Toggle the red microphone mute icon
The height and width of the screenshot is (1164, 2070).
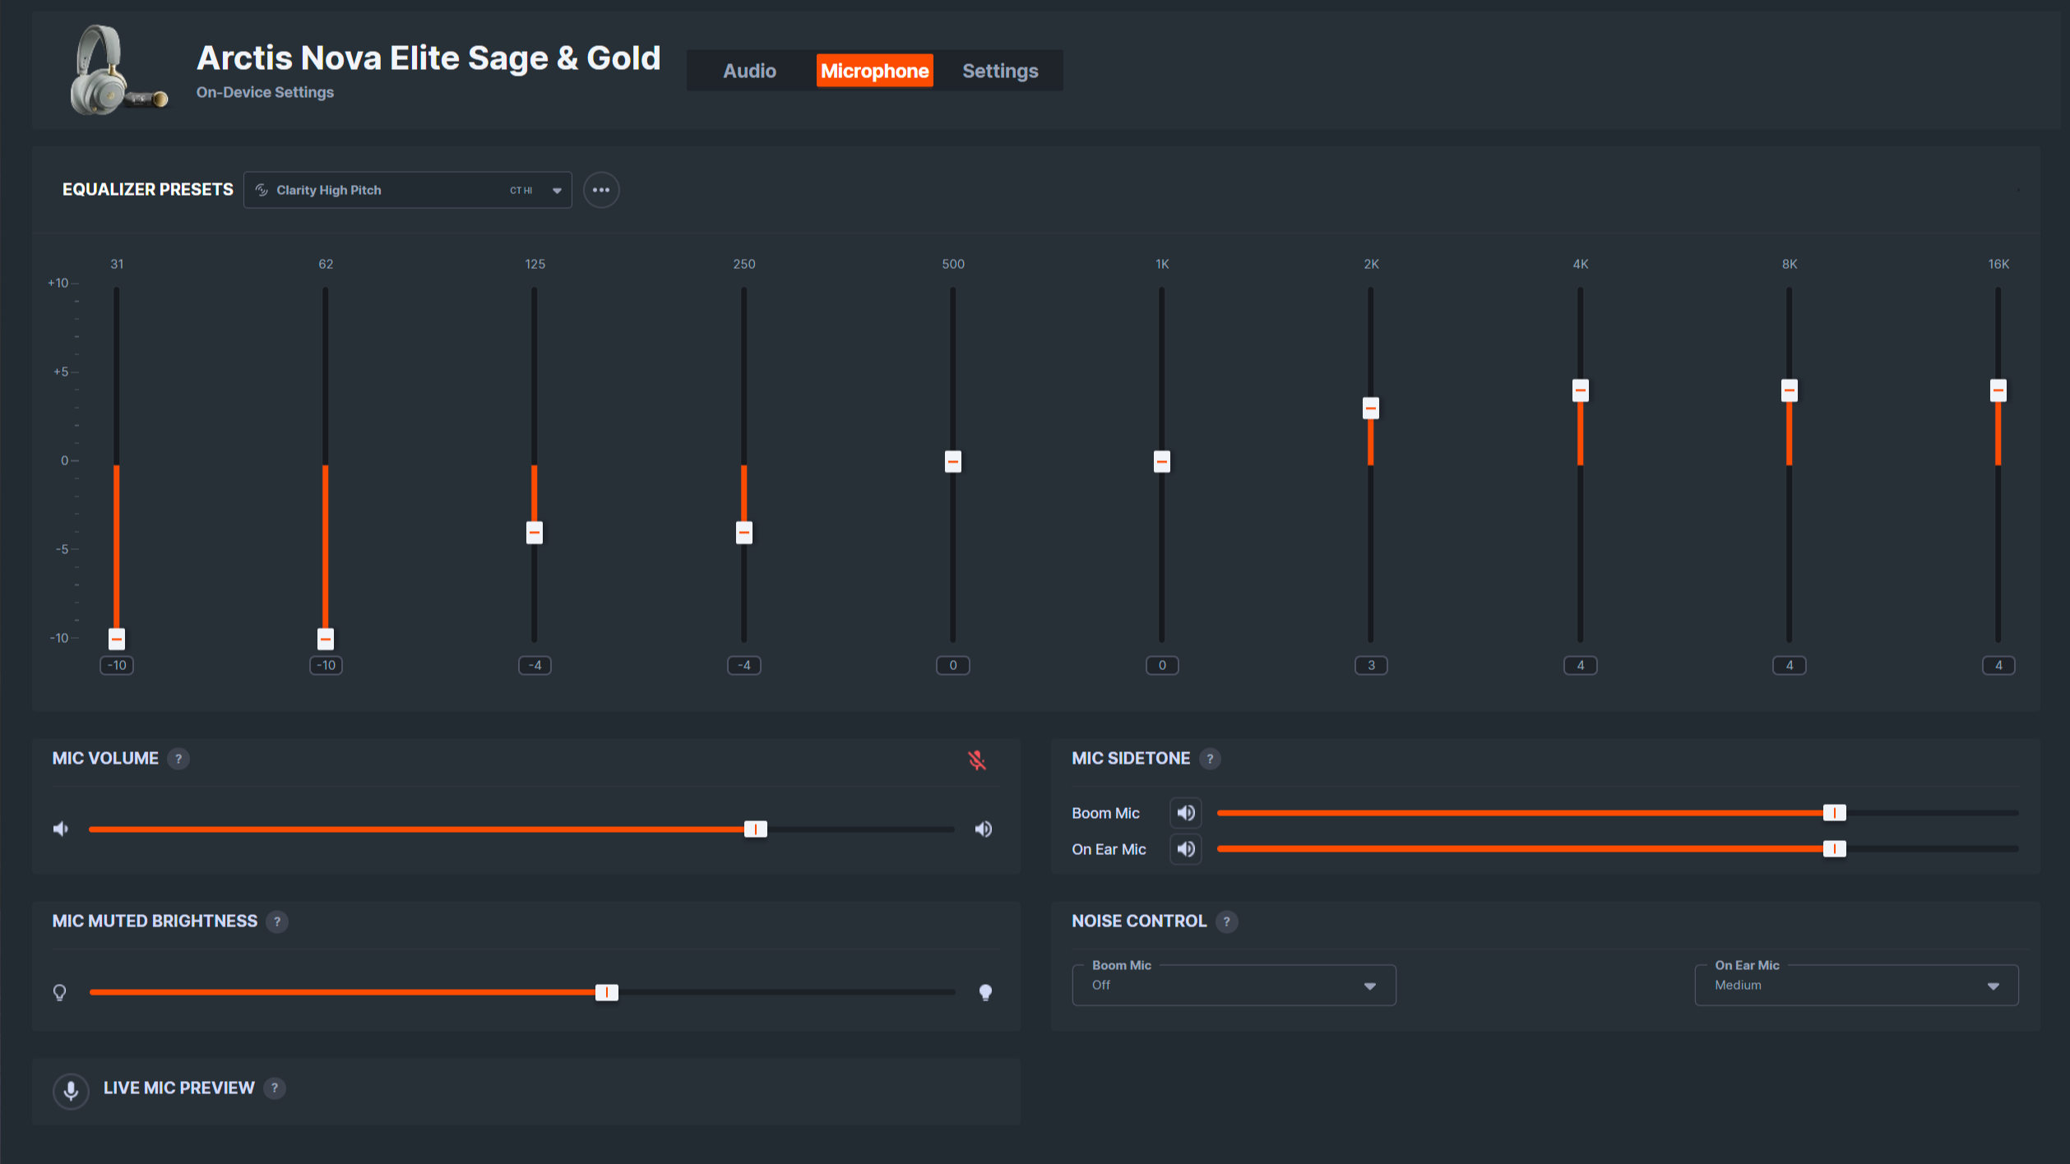(x=977, y=760)
